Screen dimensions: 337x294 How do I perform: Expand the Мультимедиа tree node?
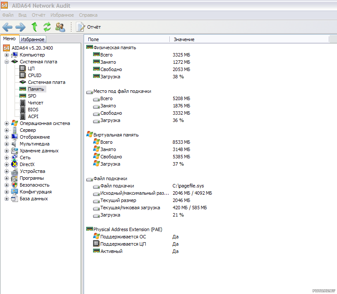(x=7, y=144)
